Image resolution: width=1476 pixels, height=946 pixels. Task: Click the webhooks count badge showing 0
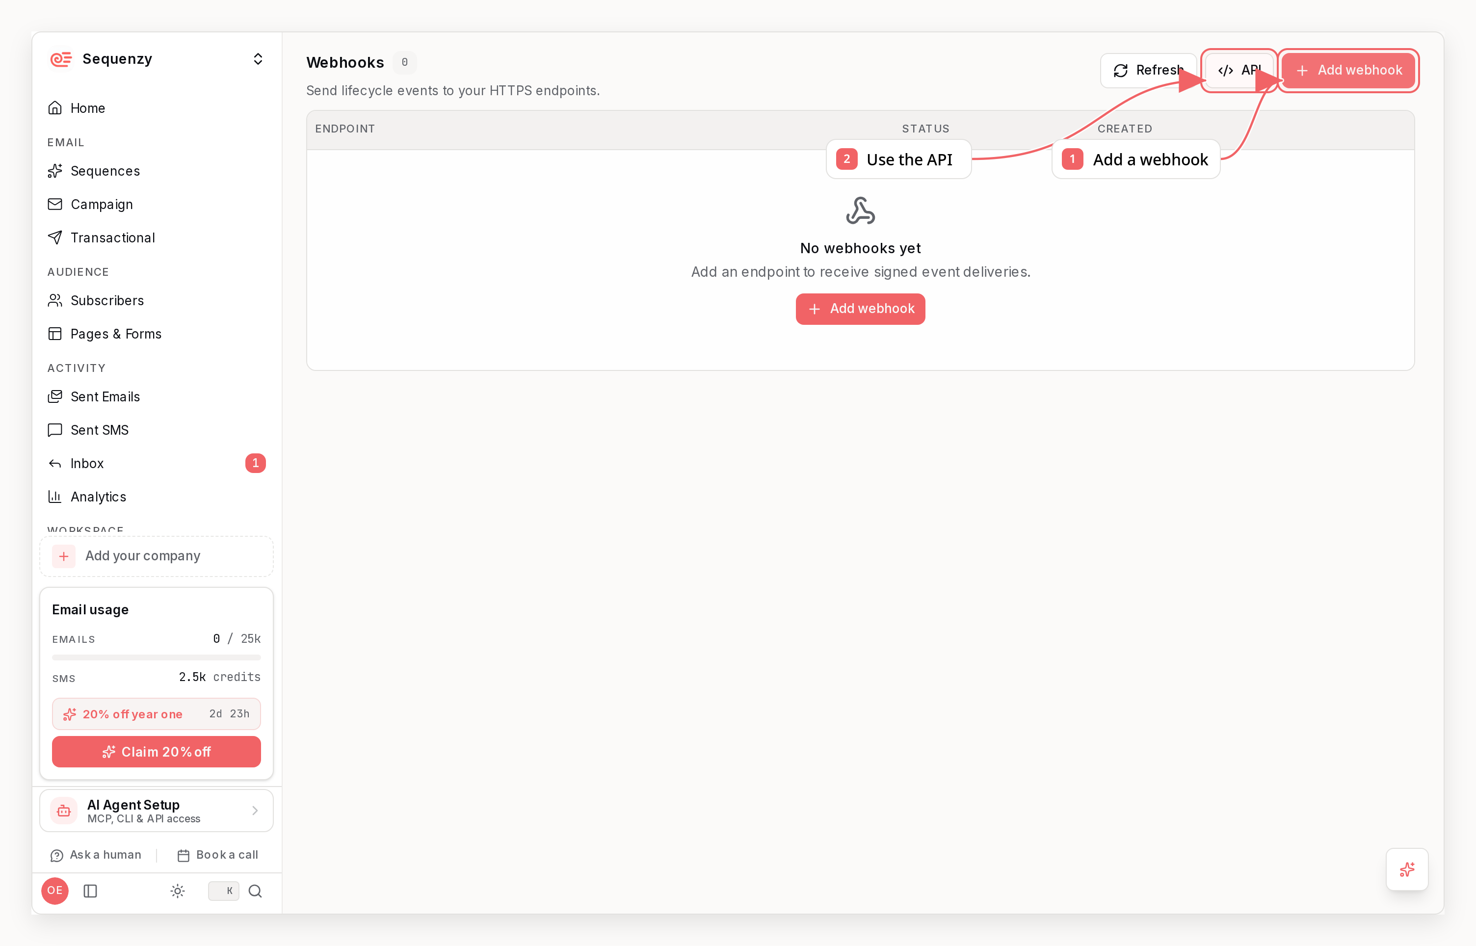point(405,63)
